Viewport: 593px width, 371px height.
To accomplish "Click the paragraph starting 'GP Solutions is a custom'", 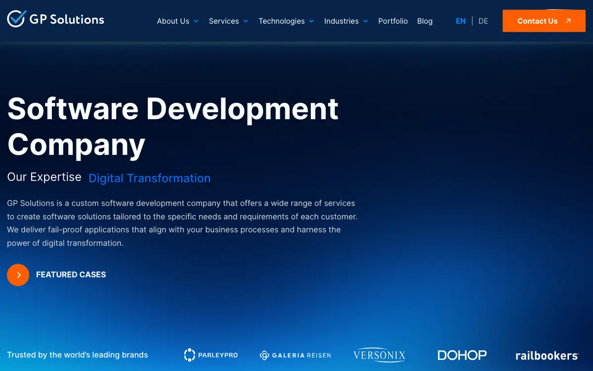I will click(182, 223).
